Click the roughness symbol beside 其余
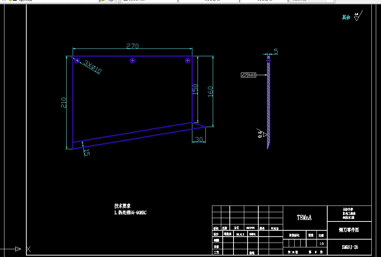The image size is (381, 257). pos(358,16)
